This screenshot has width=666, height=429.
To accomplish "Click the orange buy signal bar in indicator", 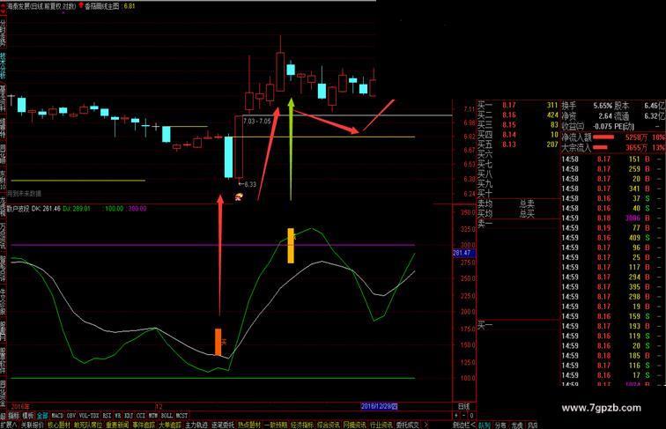I will (218, 342).
